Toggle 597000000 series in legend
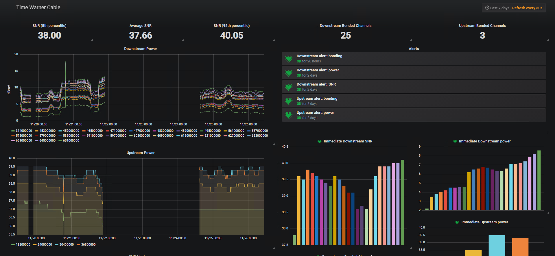This screenshot has height=256, width=555. pos(118,136)
